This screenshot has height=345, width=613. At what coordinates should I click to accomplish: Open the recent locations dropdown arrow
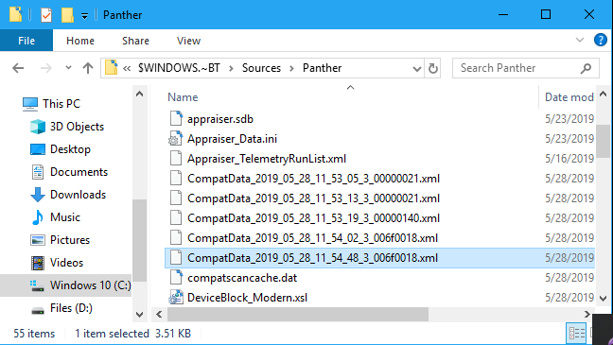(68, 68)
